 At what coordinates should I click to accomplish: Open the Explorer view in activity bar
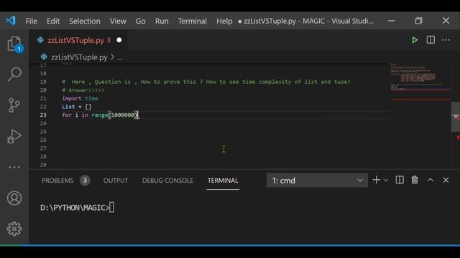(14, 44)
